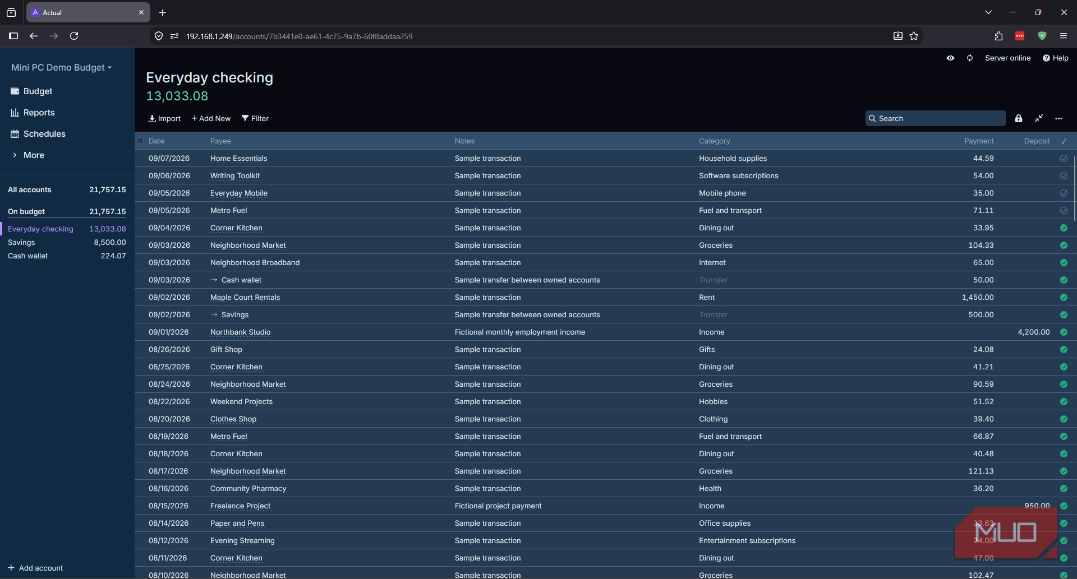This screenshot has height=579, width=1077.
Task: Click the cleared checkmark column header
Action: [1064, 141]
